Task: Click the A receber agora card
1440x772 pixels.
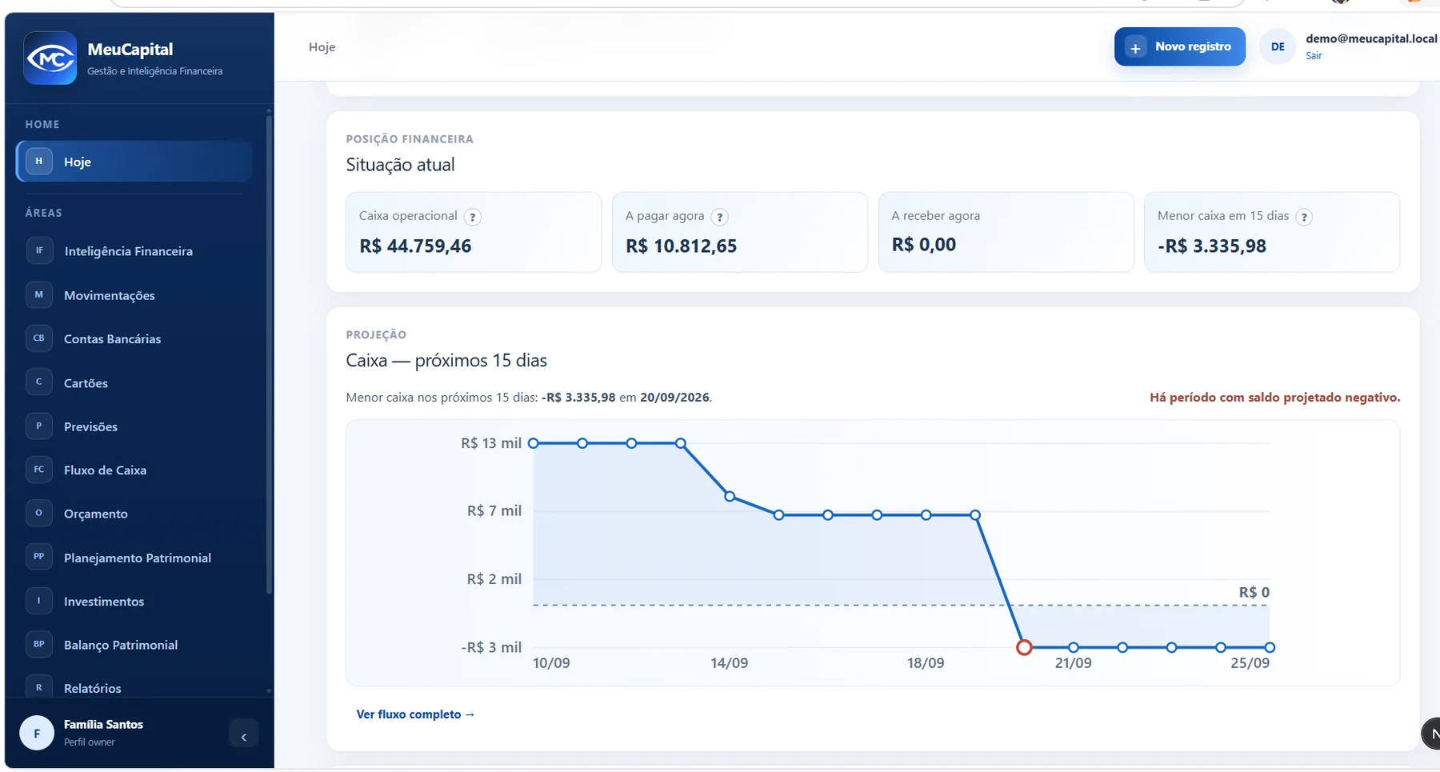Action: click(x=1006, y=232)
